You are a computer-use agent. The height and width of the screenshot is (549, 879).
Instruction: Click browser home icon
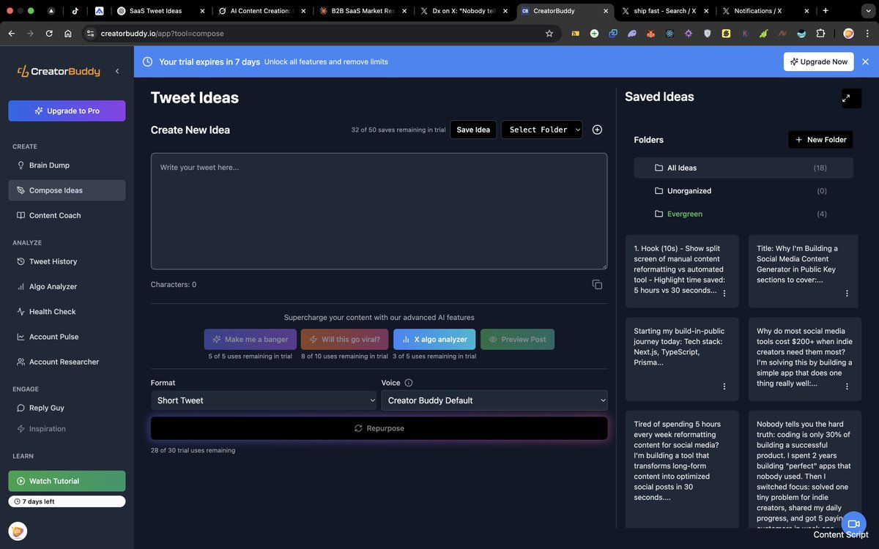(x=67, y=34)
